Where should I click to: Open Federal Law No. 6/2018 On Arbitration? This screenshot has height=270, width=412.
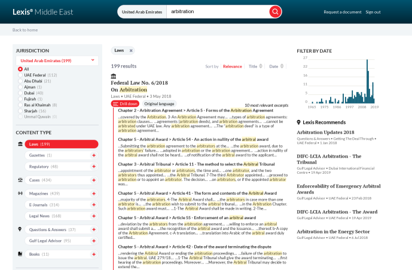tap(139, 86)
